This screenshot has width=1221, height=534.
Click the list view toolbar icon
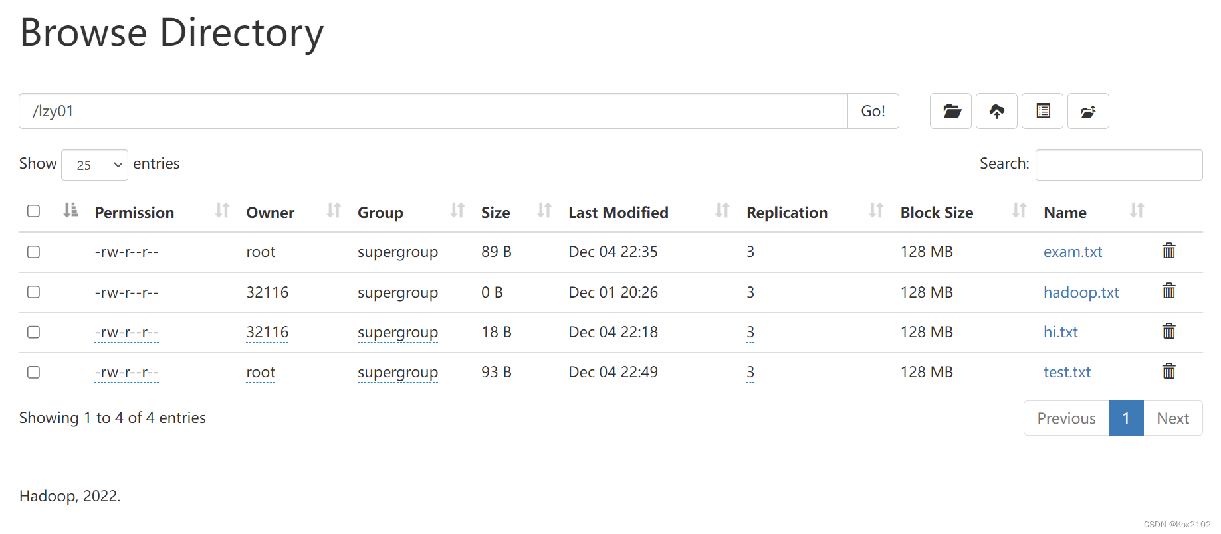pos(1042,111)
